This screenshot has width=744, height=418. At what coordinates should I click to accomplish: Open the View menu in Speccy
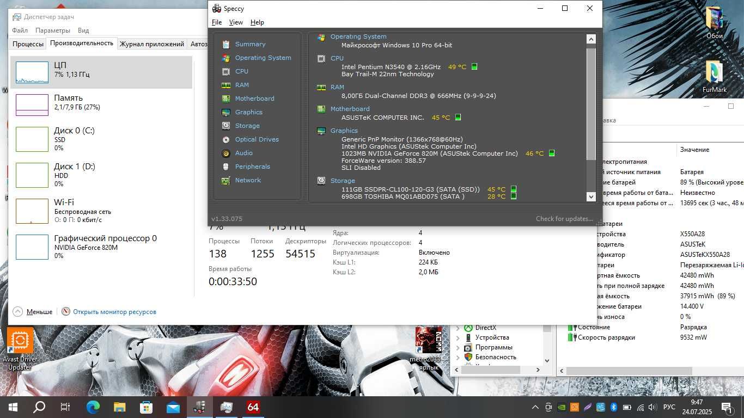coord(236,22)
